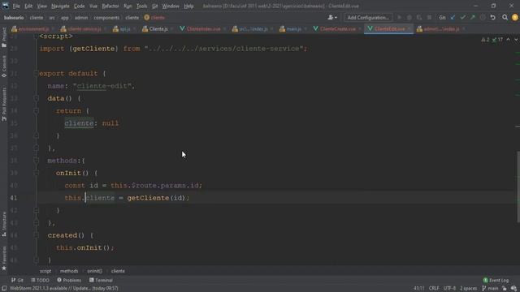Open the Pull Requests sidebar tool window
Viewport: 520px width, 292px height.
coord(4,105)
